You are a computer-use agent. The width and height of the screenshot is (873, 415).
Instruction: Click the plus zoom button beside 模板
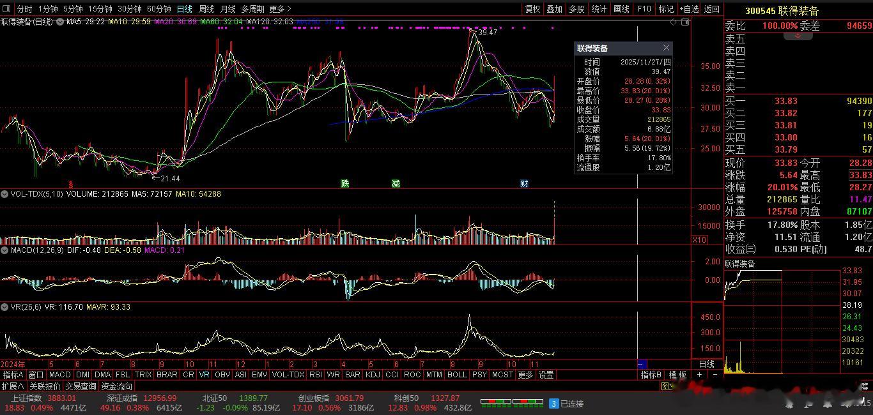pos(699,375)
